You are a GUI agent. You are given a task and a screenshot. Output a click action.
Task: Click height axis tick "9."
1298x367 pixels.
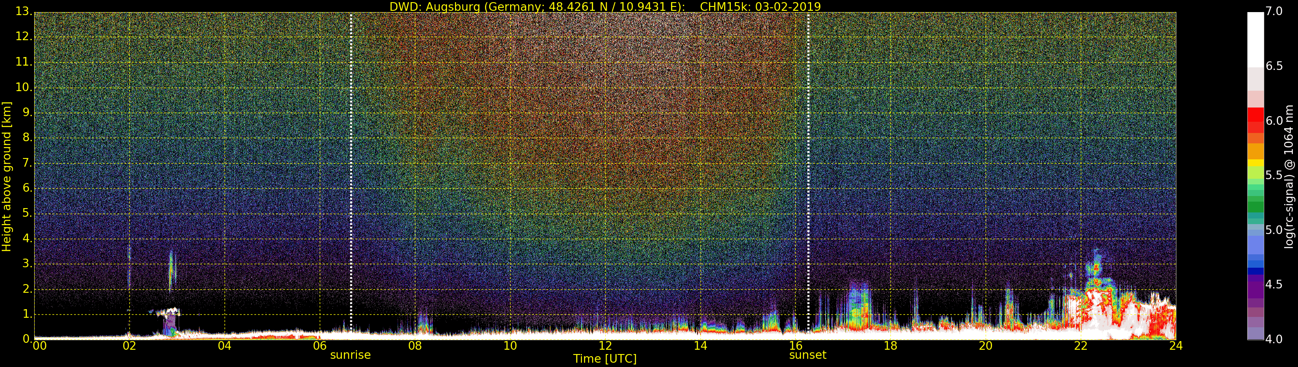tap(27, 113)
